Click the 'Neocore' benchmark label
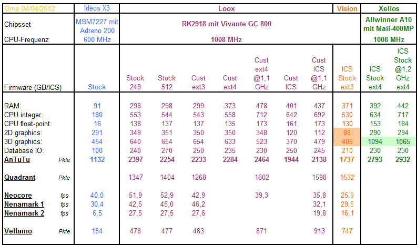The height and width of the screenshot is (245, 417). tap(18, 195)
